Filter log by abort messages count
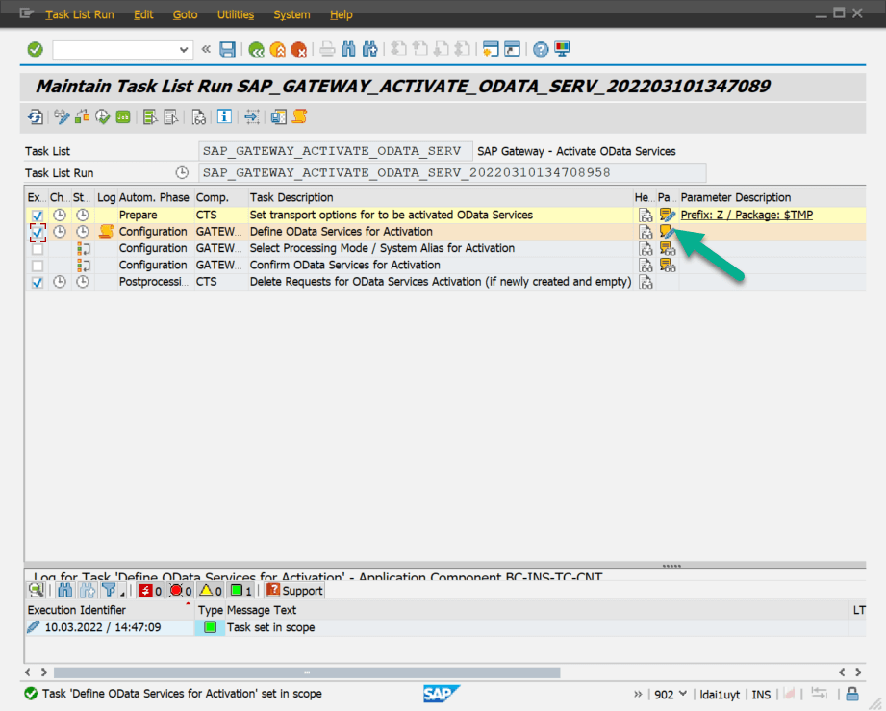 point(151,591)
